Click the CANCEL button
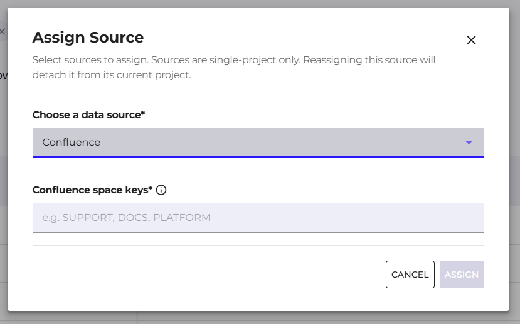Image resolution: width=520 pixels, height=324 pixels. (410, 275)
